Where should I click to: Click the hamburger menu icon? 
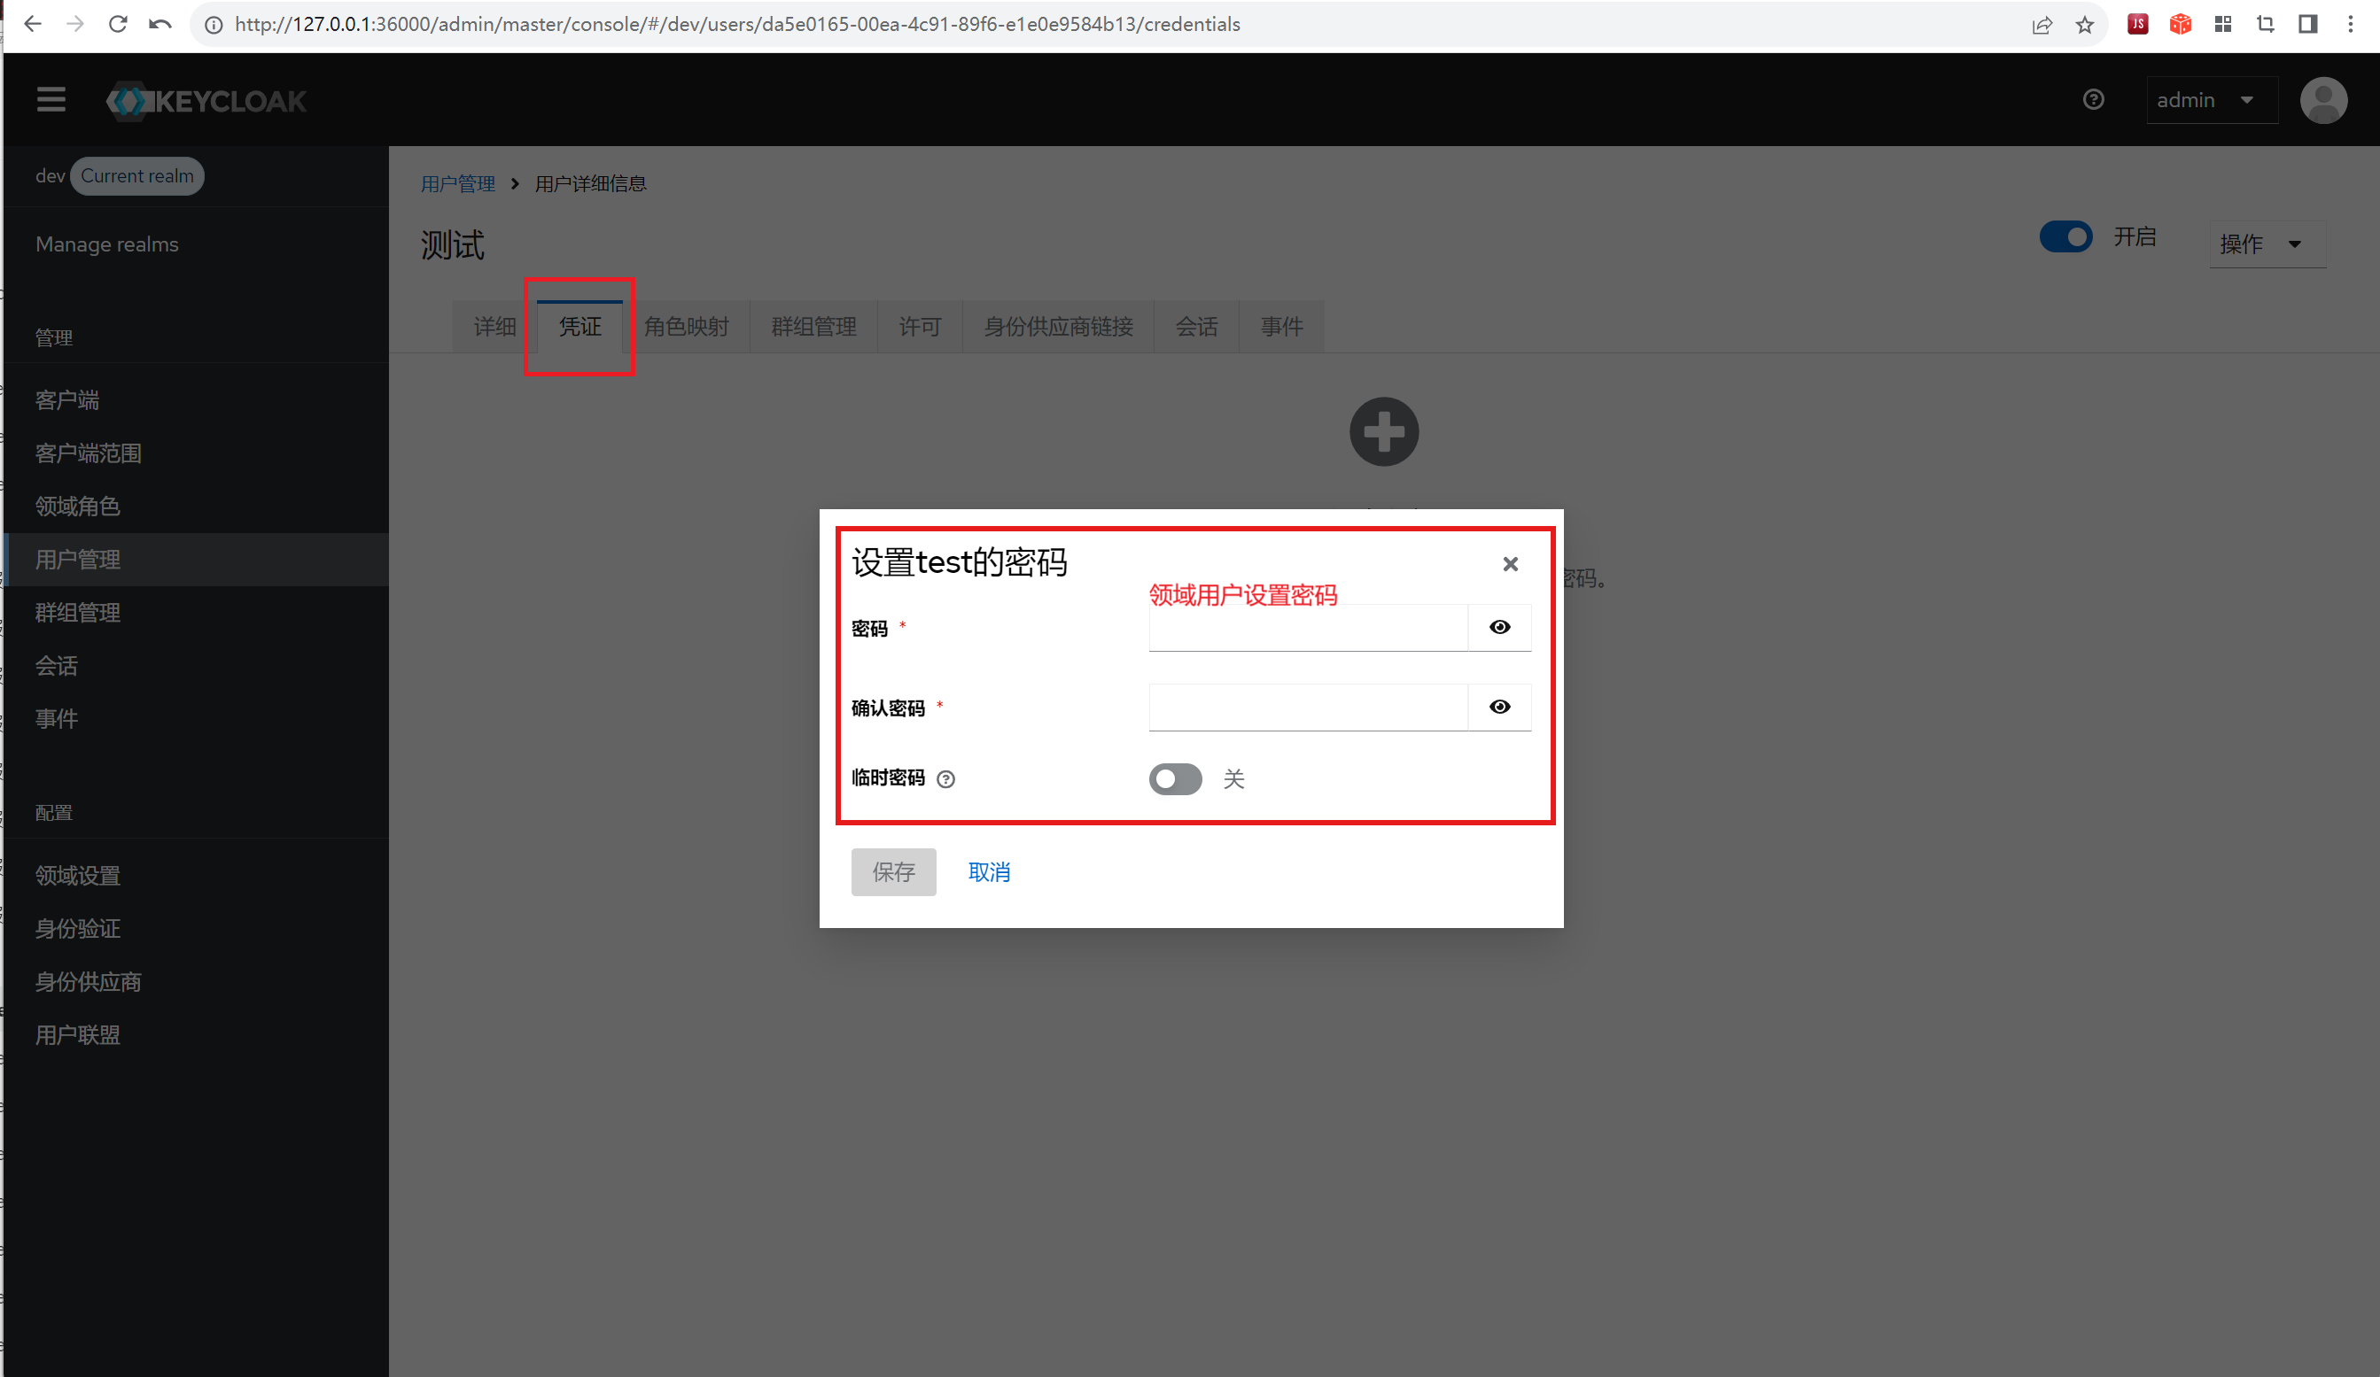click(51, 99)
